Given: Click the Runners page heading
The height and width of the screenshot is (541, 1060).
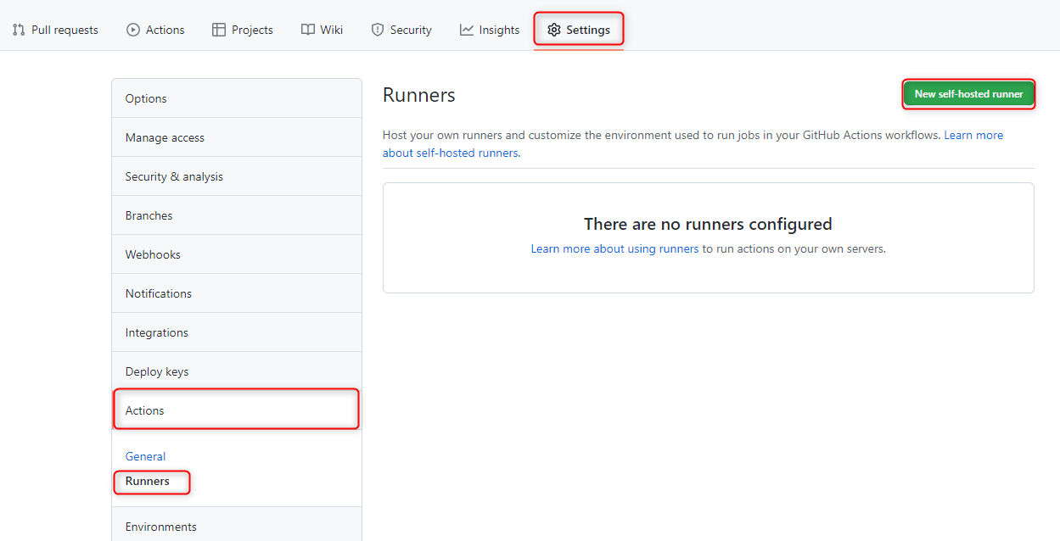Looking at the screenshot, I should point(419,95).
